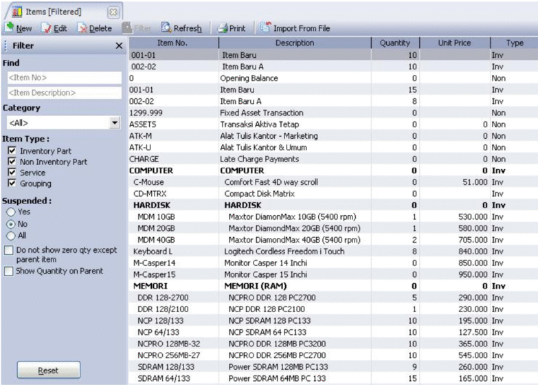The height and width of the screenshot is (387, 538).
Task: Click the New item toolbar icon
Action: click(x=10, y=28)
